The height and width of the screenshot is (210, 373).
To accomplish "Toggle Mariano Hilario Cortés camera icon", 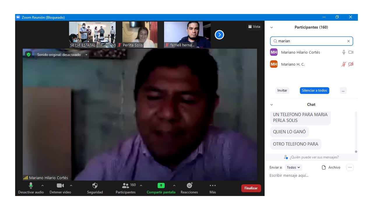I will pyautogui.click(x=351, y=52).
